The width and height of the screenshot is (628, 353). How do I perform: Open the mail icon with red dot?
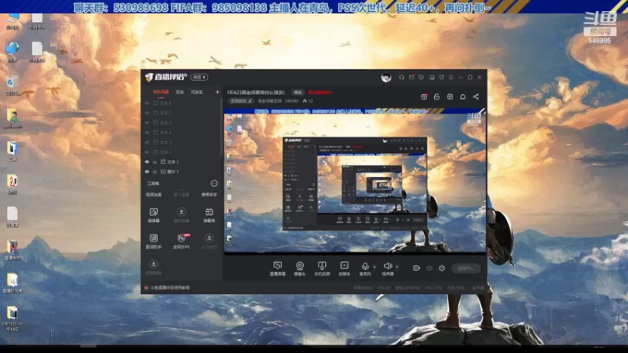point(411,77)
